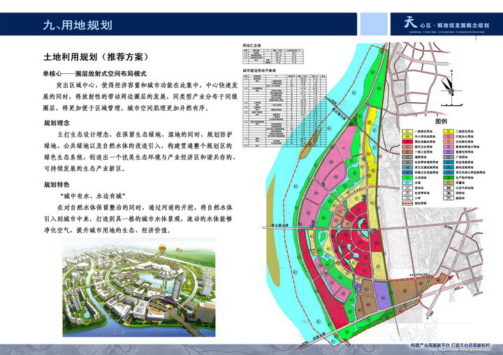Select the 供应设施用地 blue legend swatch
Image resolution: width=503 pixels, height=355 pixels.
(x=448, y=163)
